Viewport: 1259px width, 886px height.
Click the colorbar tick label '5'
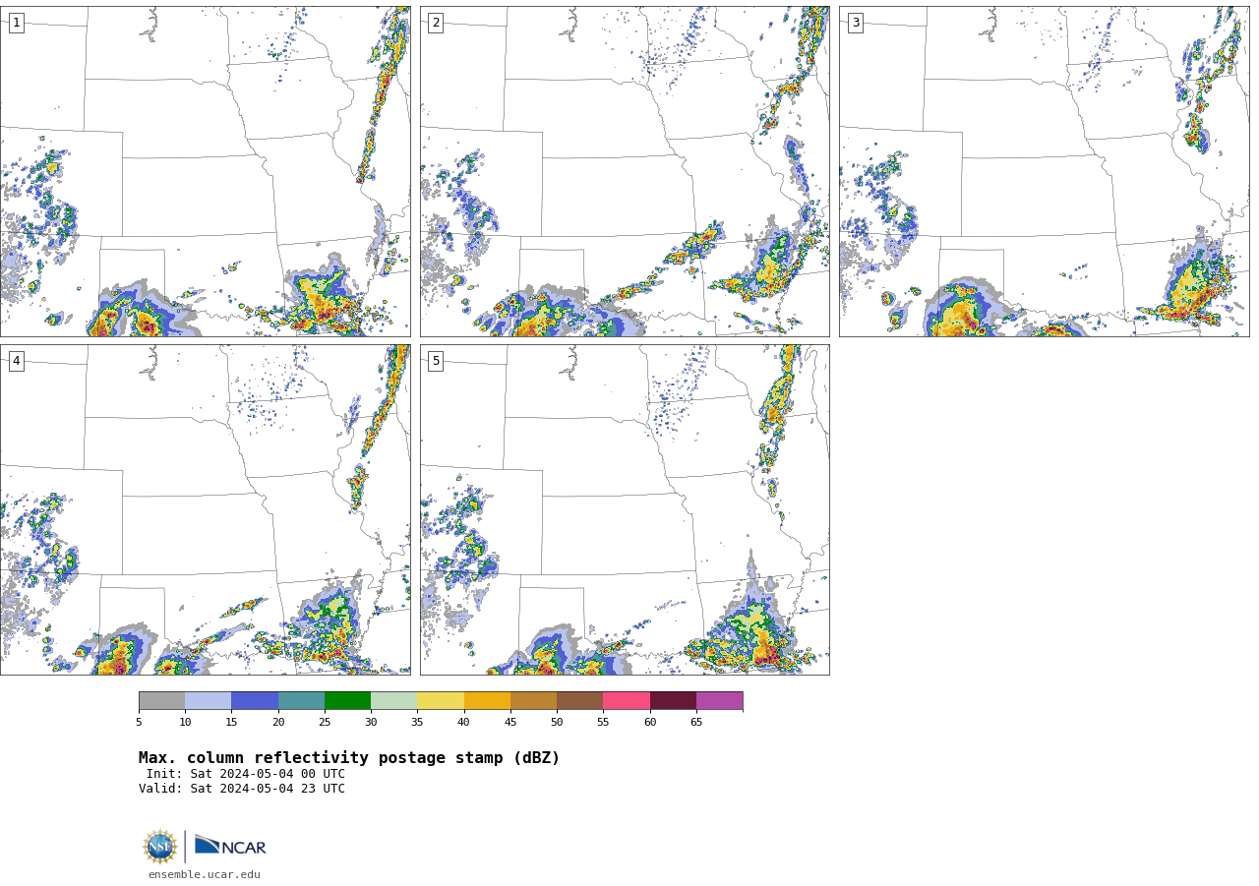[139, 723]
